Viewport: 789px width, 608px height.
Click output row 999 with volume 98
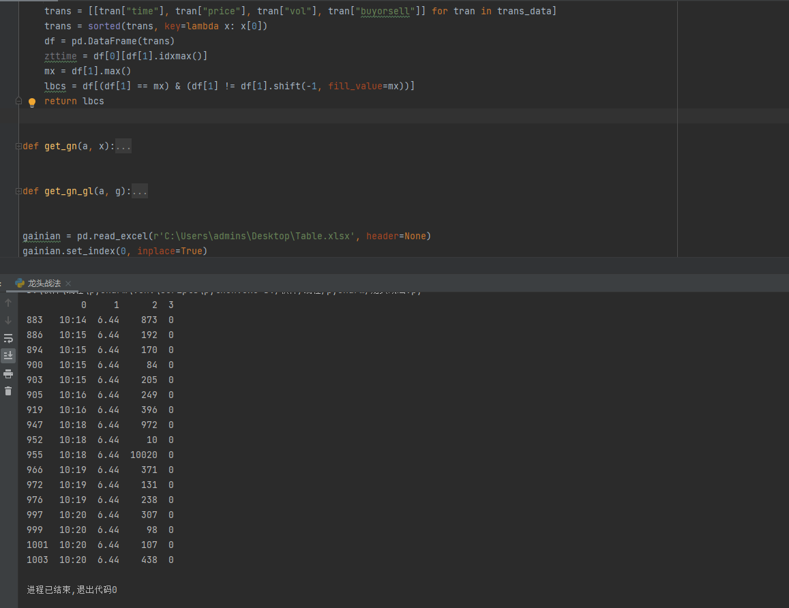click(x=100, y=530)
